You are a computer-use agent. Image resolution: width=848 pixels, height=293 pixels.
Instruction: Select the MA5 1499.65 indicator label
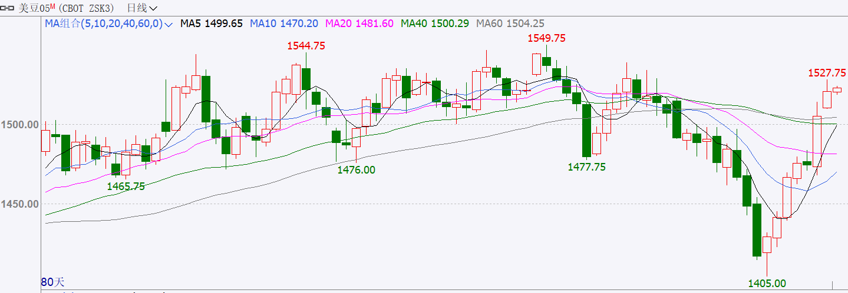[x=212, y=24]
